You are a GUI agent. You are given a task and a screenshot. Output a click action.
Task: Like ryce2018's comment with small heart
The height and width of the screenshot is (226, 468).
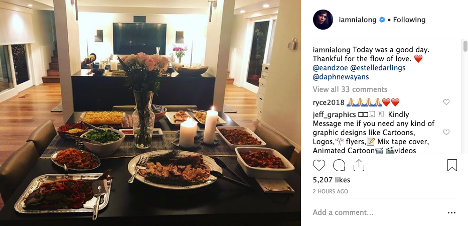pyautogui.click(x=446, y=102)
